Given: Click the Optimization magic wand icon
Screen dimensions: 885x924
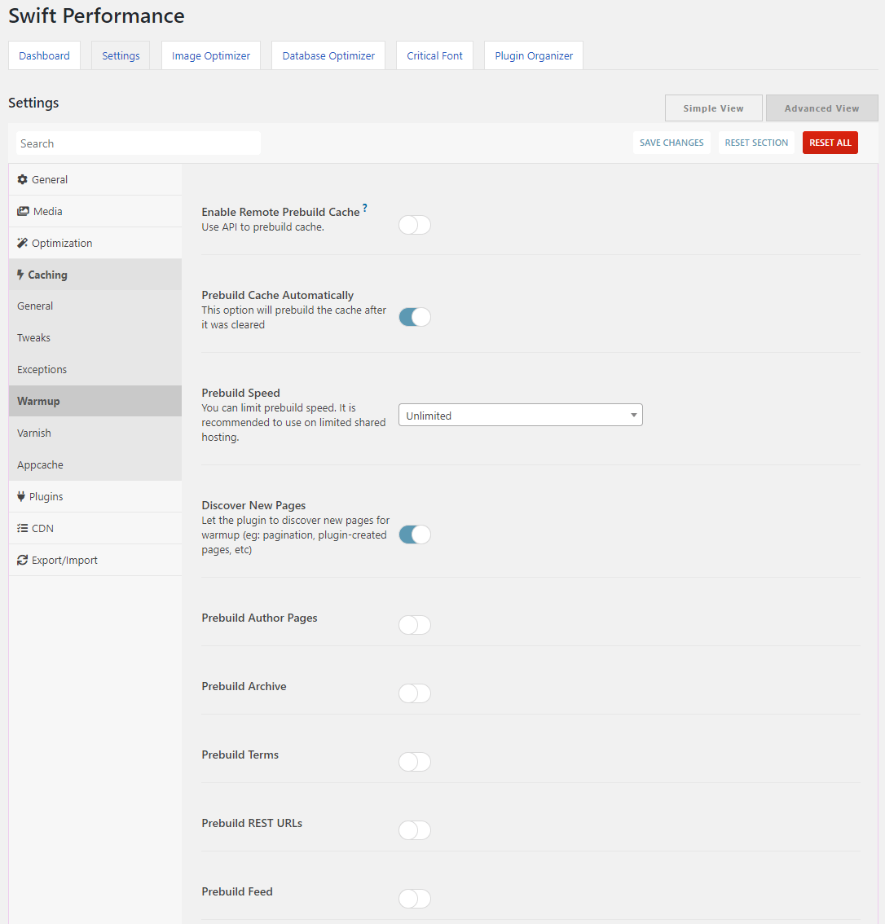Looking at the screenshot, I should (22, 243).
